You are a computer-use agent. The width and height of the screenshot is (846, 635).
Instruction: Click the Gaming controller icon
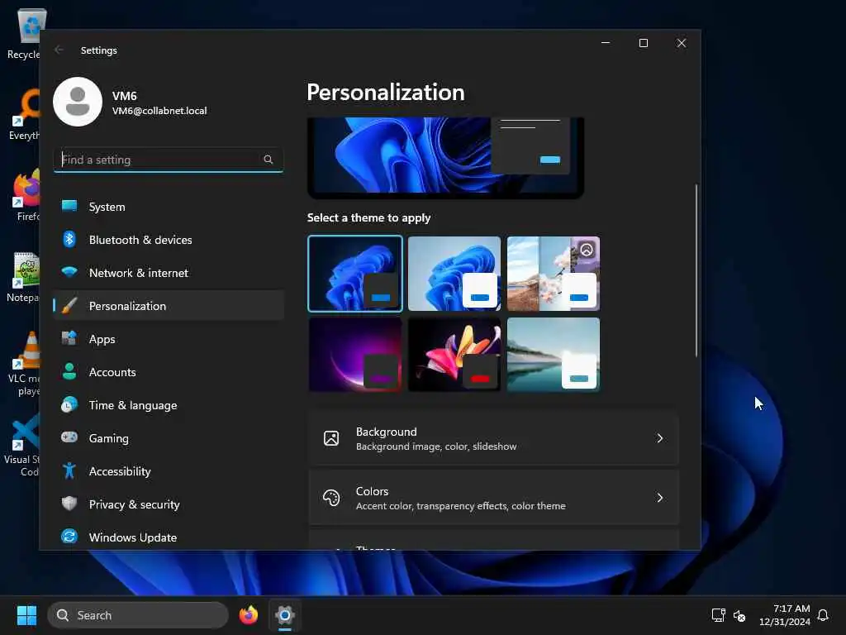click(x=69, y=437)
